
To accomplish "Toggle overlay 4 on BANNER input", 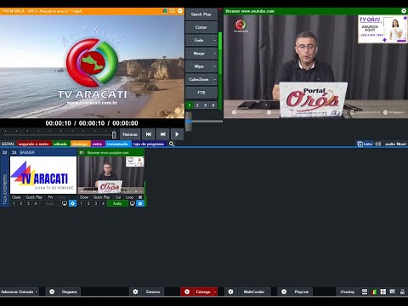I will pos(36,203).
